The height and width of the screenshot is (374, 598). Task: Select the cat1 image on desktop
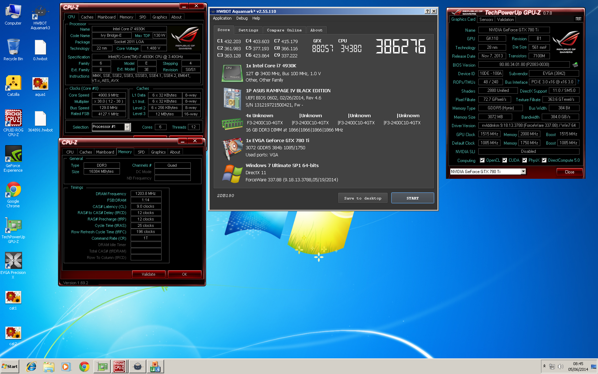(13, 300)
